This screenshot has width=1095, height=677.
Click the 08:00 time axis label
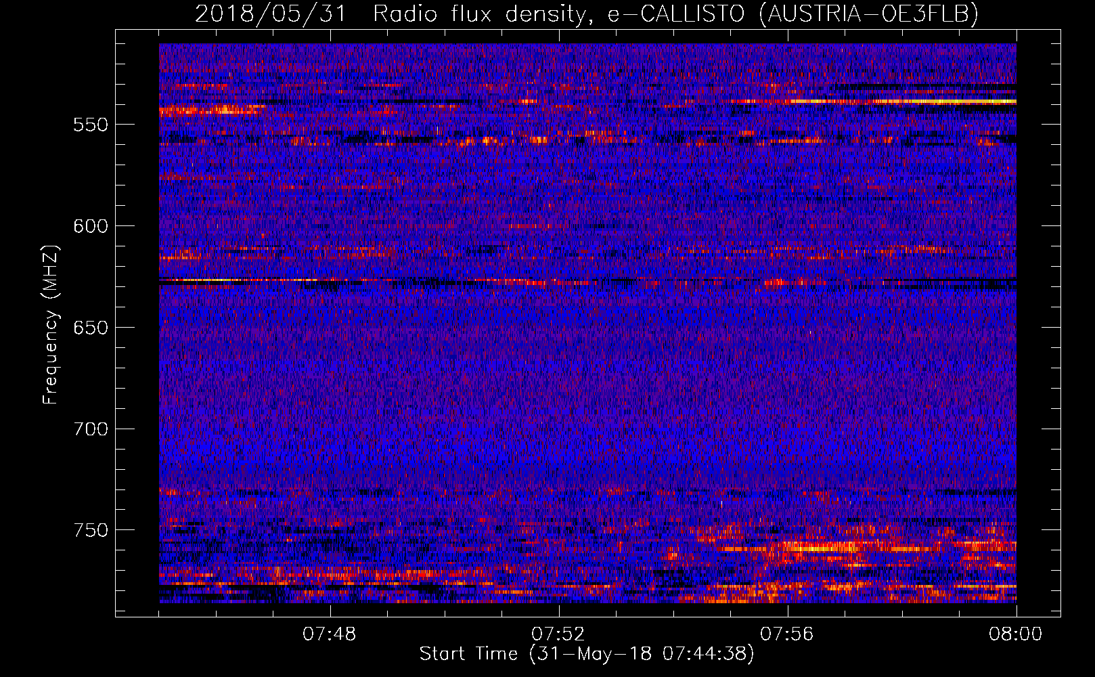1016,634
